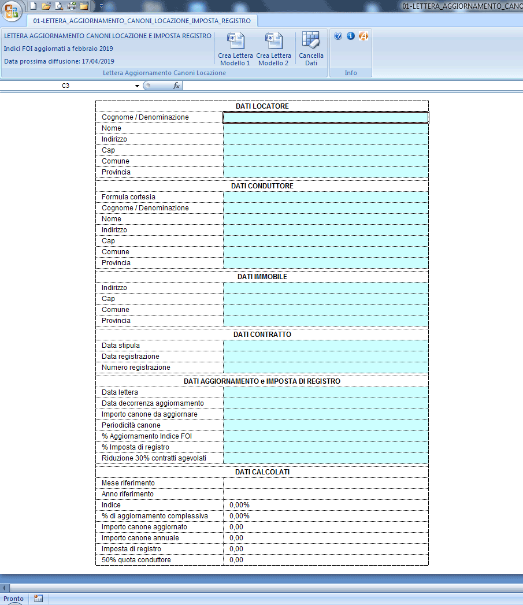
Task: Click the blue information 'i' icon
Action: click(350, 36)
